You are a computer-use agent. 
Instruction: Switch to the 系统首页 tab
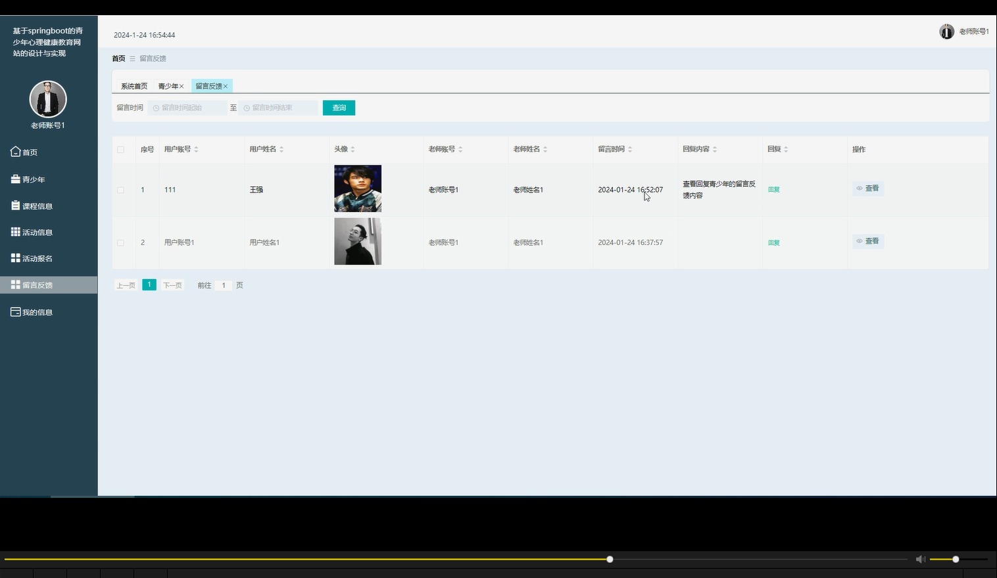click(134, 86)
